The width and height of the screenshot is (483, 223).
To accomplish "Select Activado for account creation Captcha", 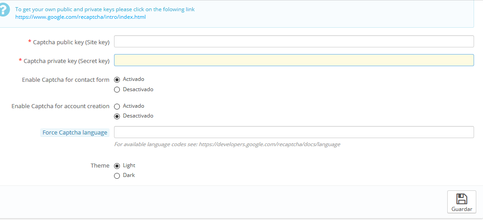I will (x=117, y=106).
